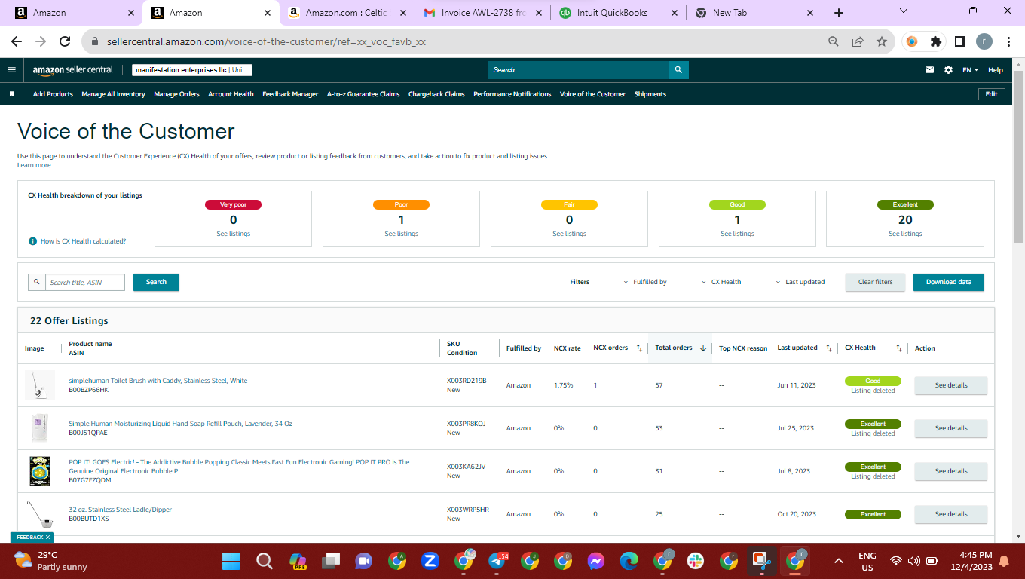Click the Amazon Seller Central logo
1025x579 pixels.
[73, 70]
